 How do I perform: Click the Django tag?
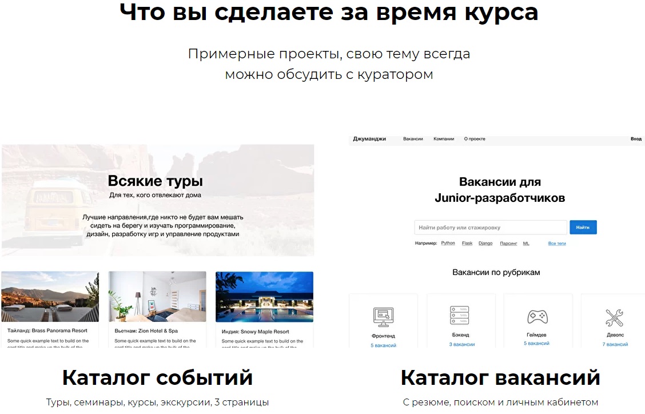coord(487,242)
